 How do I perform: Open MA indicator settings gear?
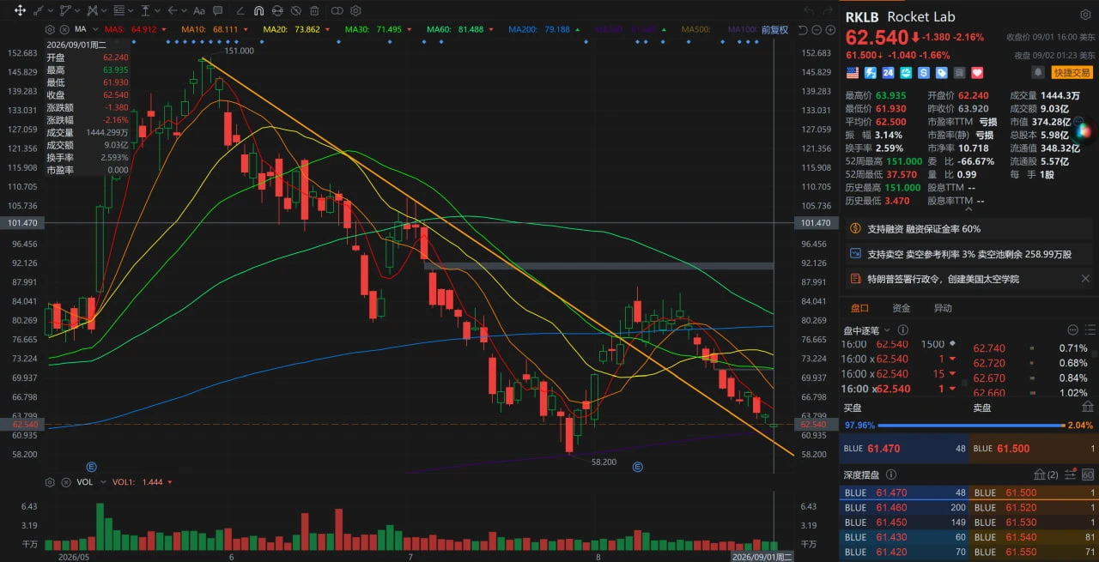[x=50, y=30]
